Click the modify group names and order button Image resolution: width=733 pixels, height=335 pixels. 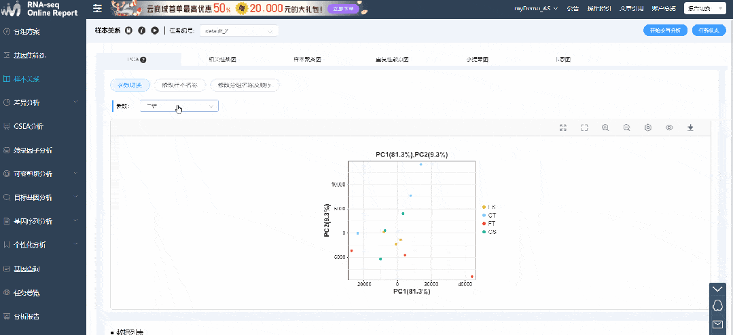coord(245,85)
